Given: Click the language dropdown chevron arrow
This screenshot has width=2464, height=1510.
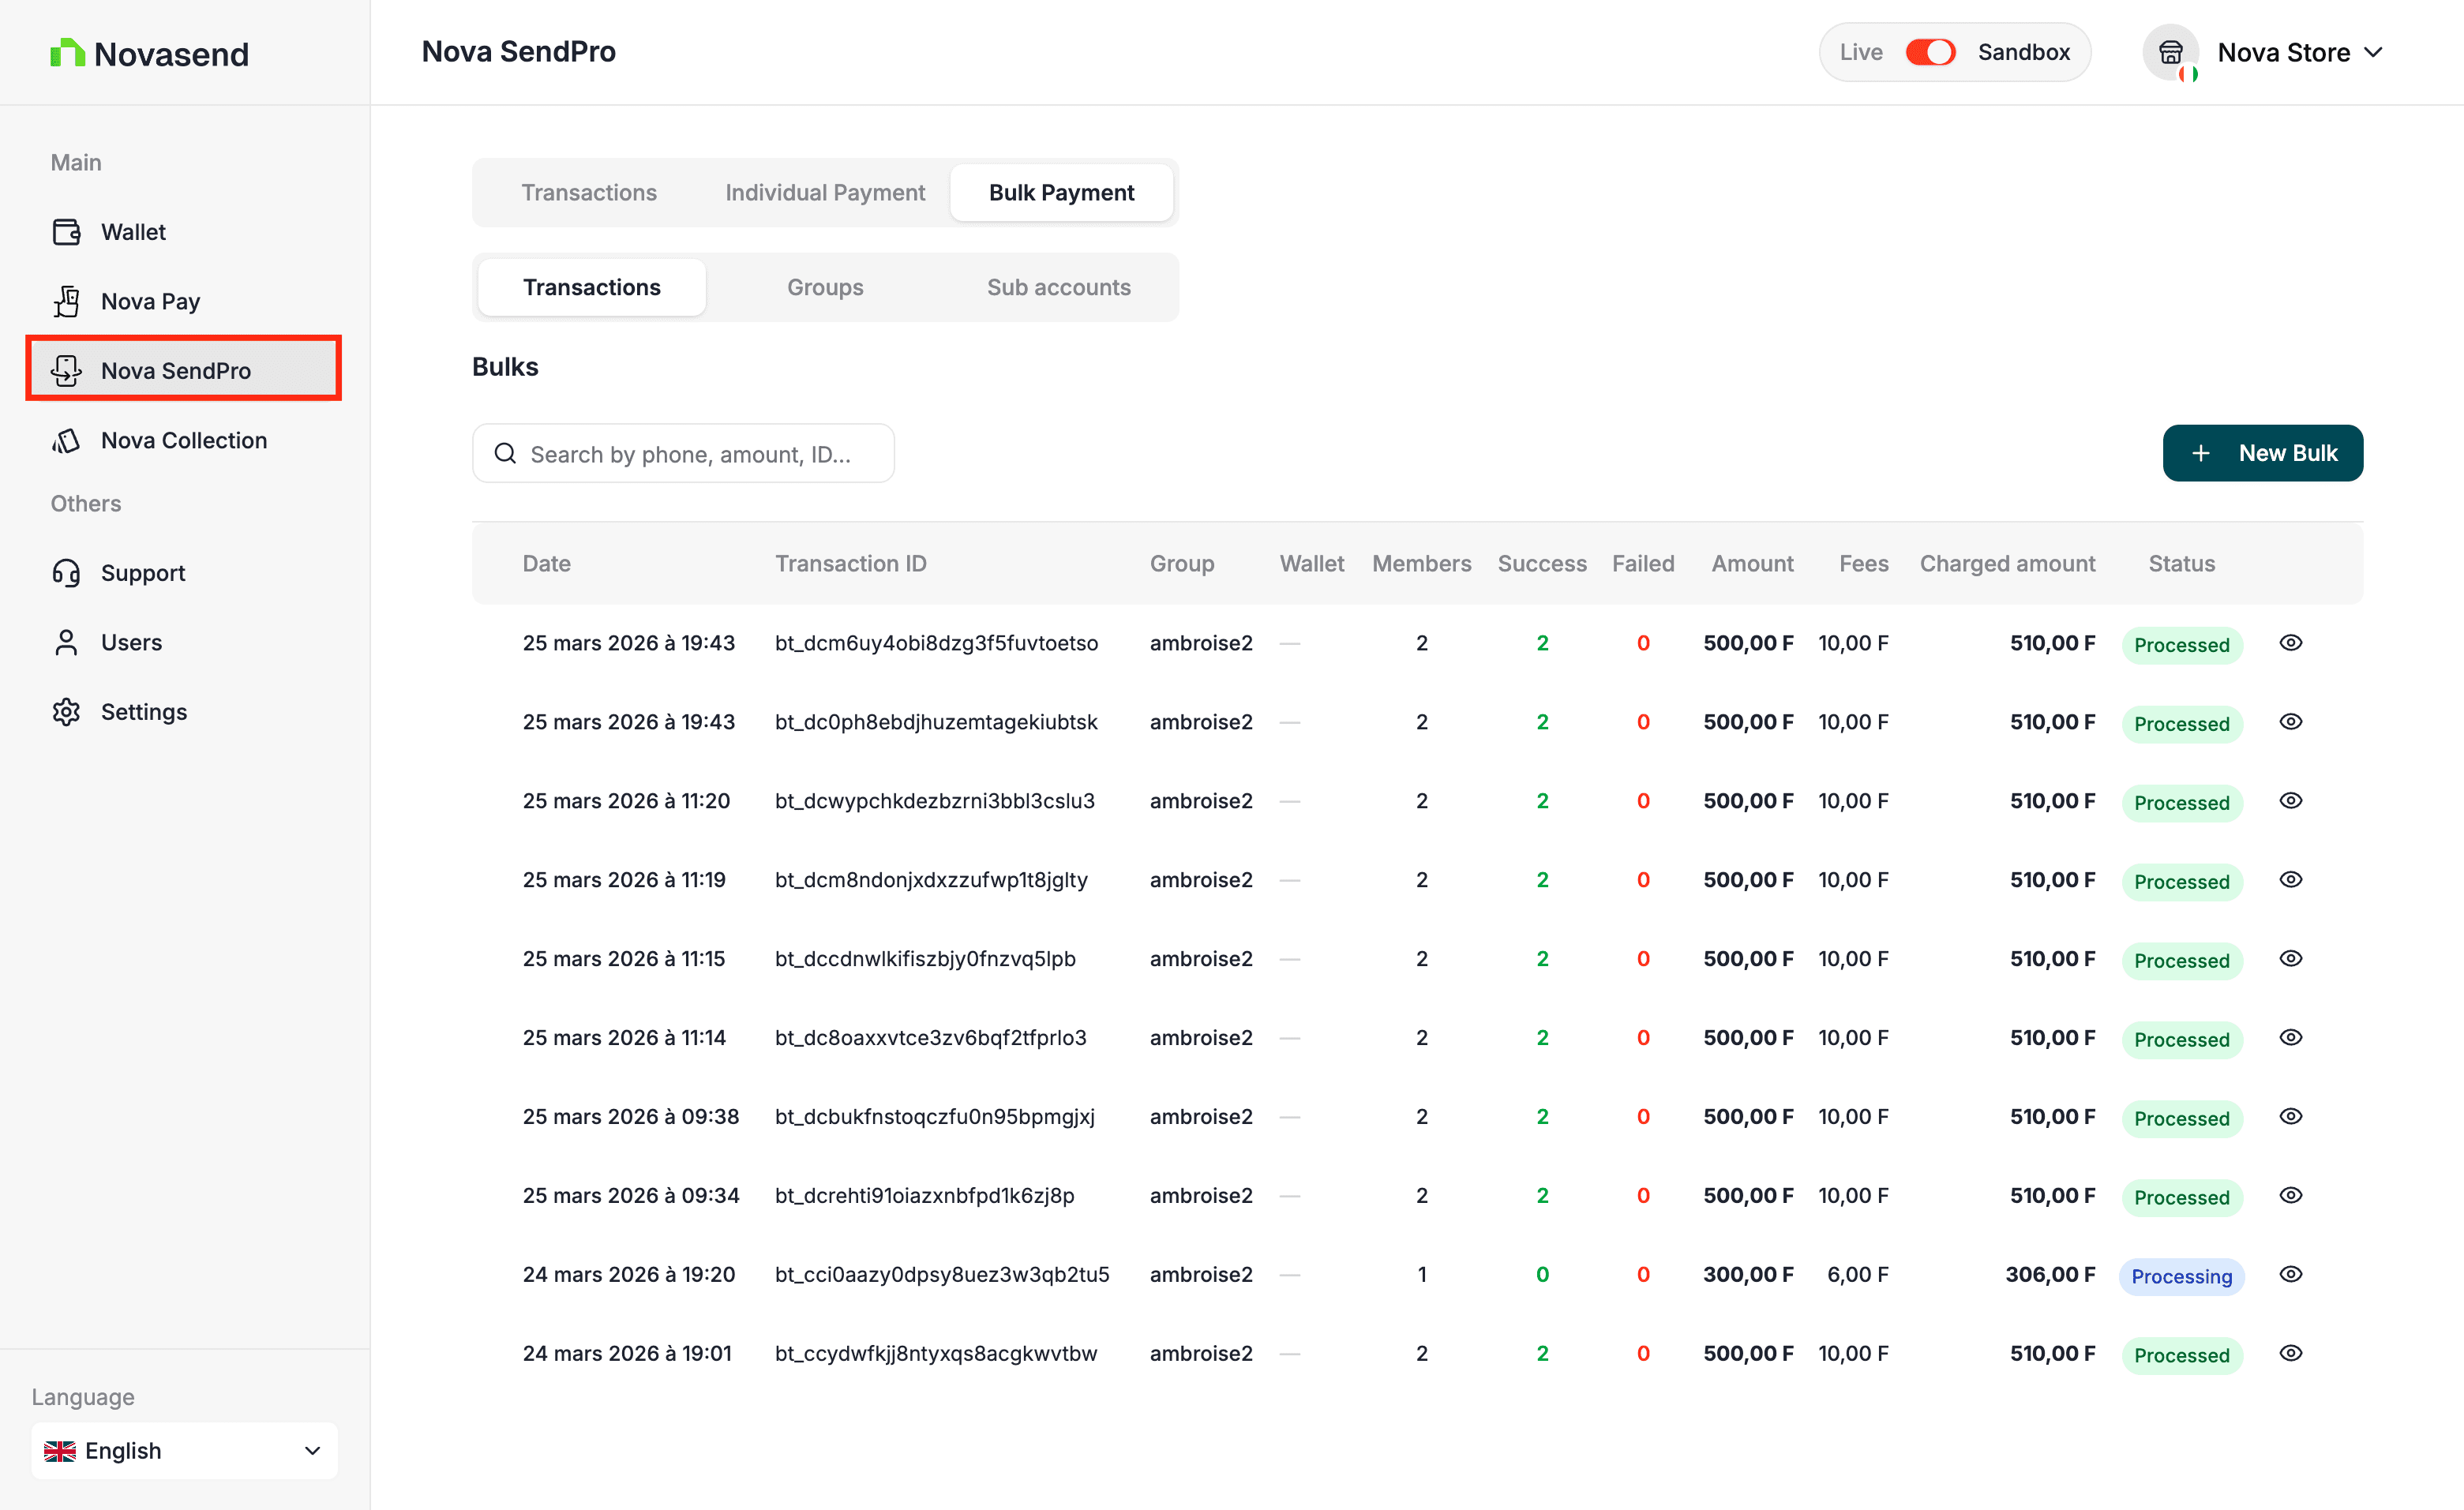Looking at the screenshot, I should pyautogui.click(x=312, y=1450).
